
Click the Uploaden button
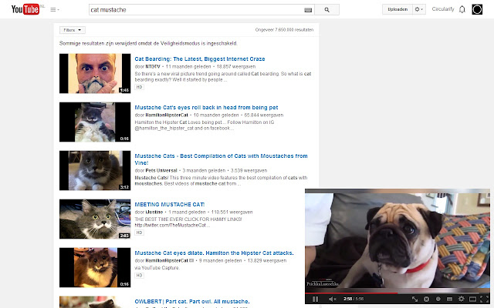pyautogui.click(x=398, y=9)
